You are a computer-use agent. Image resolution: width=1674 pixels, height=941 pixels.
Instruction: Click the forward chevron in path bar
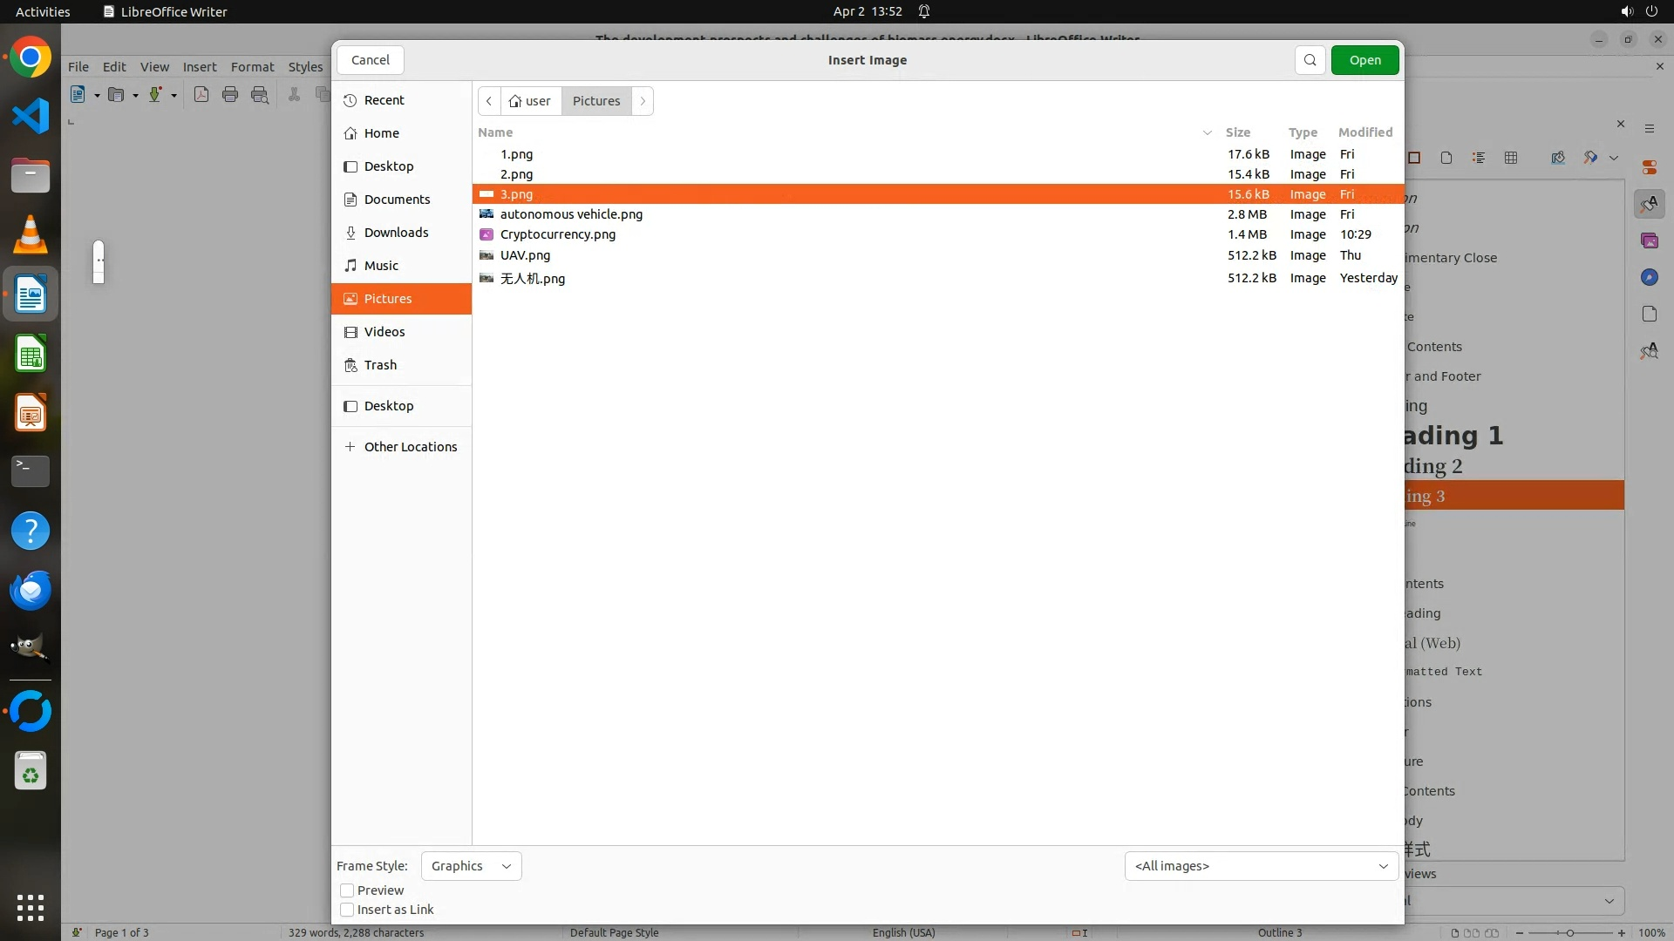point(643,101)
